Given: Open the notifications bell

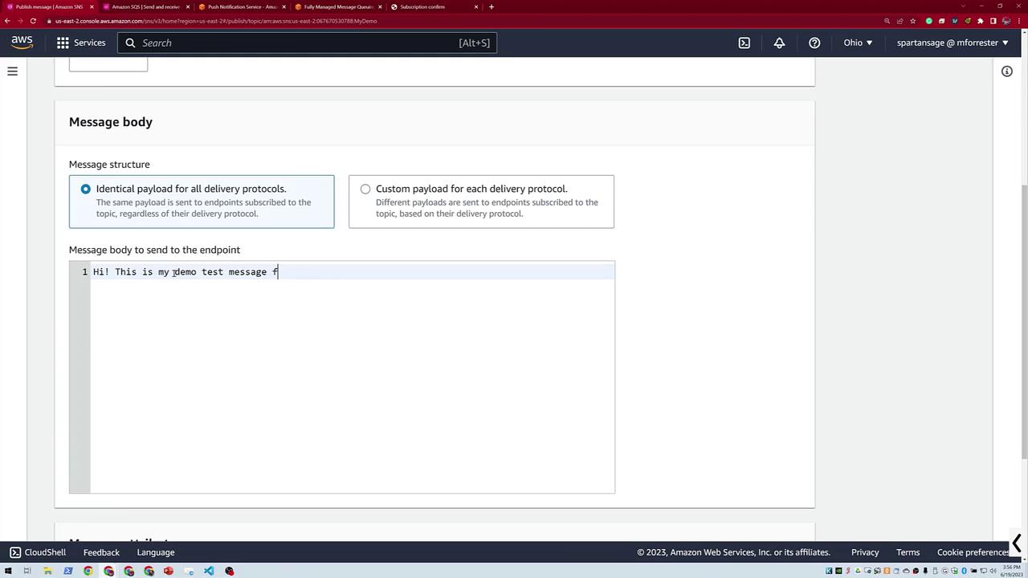Looking at the screenshot, I should click(x=779, y=43).
